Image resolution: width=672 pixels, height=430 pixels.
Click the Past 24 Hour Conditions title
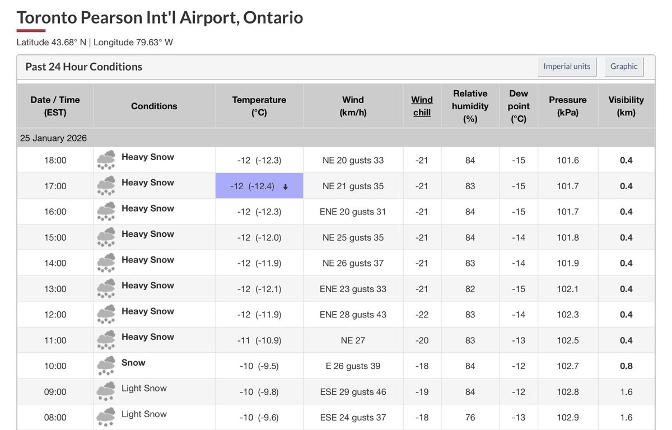click(x=84, y=67)
